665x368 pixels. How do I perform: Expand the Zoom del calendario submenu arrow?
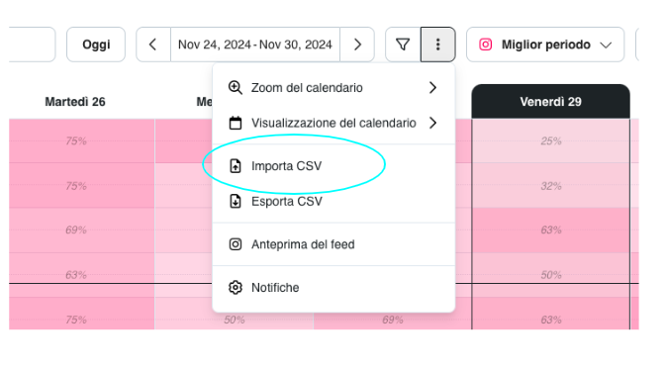click(x=432, y=88)
